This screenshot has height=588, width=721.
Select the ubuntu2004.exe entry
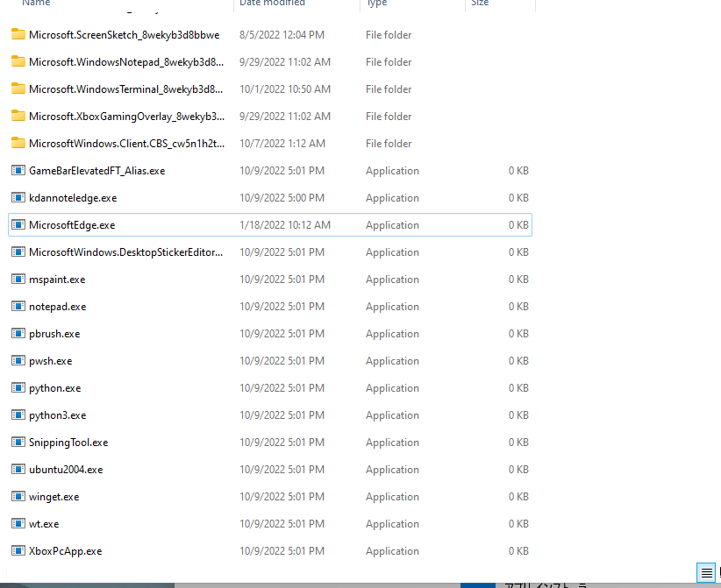coord(66,470)
